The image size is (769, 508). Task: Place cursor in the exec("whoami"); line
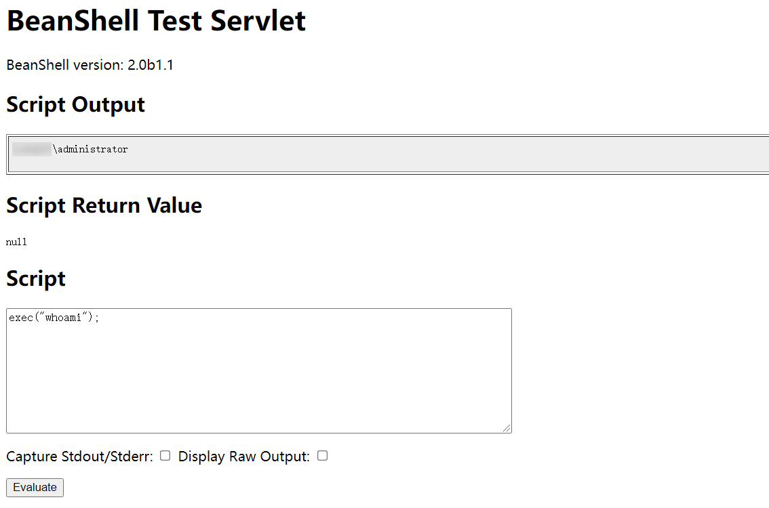54,318
